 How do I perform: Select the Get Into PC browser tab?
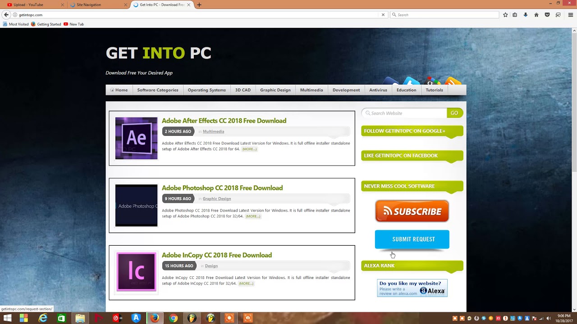[162, 4]
